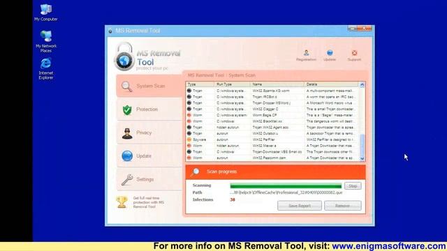447x251 pixels.
Task: Click the Infections count 38
Action: [x=233, y=200]
